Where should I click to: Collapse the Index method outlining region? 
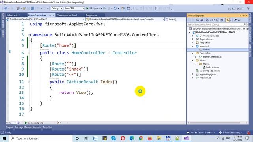pyautogui.click(x=29, y=82)
